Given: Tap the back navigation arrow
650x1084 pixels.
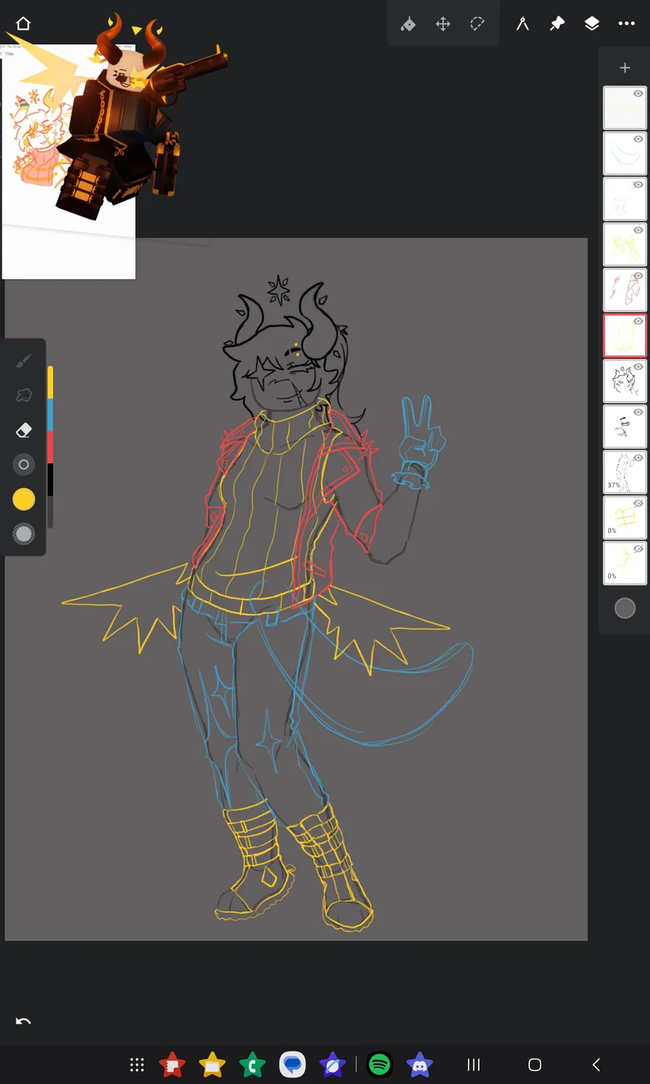Looking at the screenshot, I should pyautogui.click(x=596, y=1064).
